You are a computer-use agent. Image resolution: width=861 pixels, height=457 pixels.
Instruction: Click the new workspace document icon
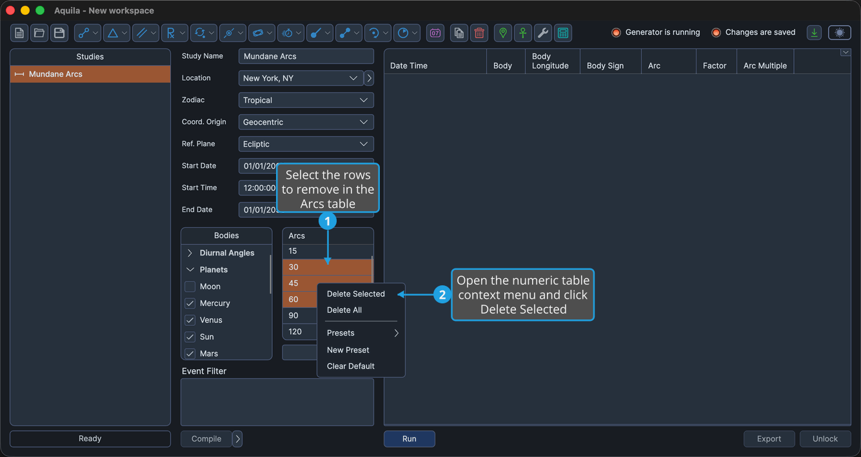(19, 33)
